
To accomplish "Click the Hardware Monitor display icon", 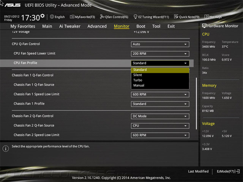I will tap(204, 26).
